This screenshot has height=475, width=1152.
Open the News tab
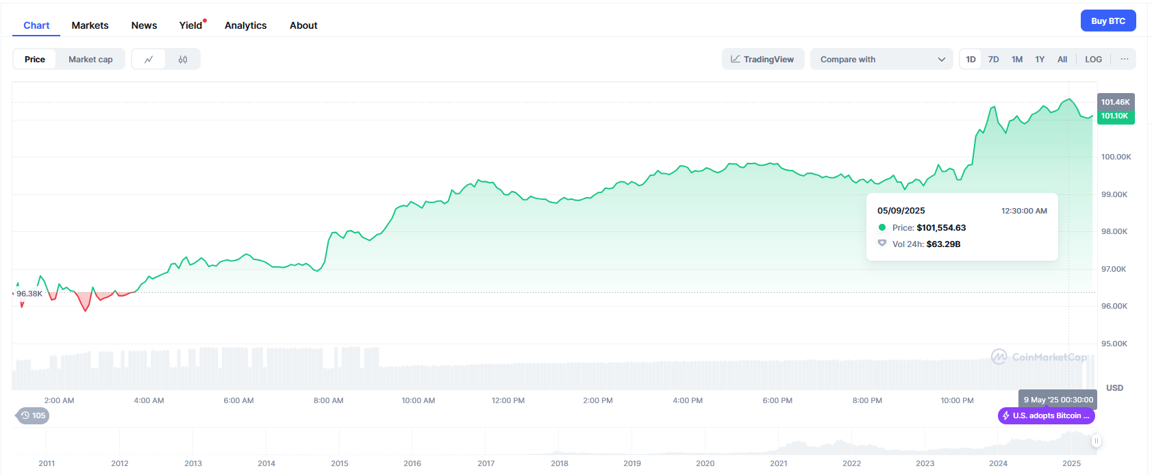click(144, 25)
